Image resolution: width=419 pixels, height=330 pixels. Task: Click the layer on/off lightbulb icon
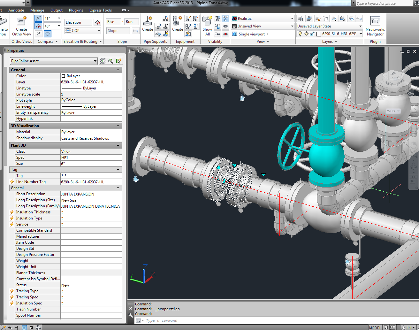pos(300,34)
